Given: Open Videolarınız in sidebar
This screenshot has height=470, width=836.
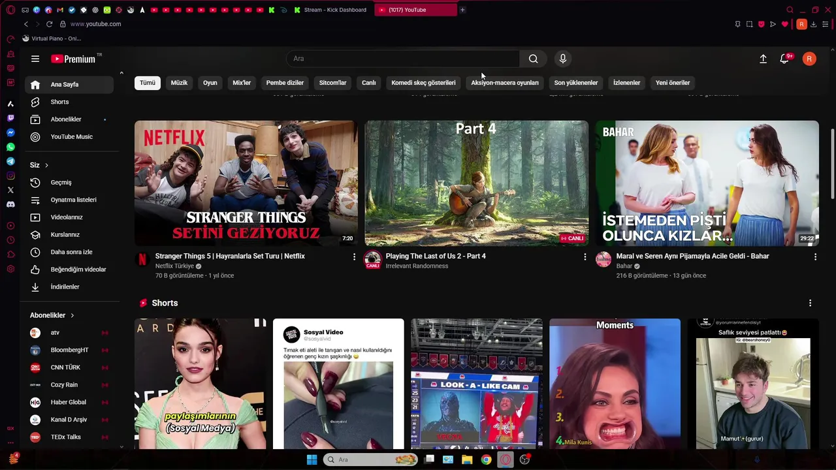Looking at the screenshot, I should [69, 217].
